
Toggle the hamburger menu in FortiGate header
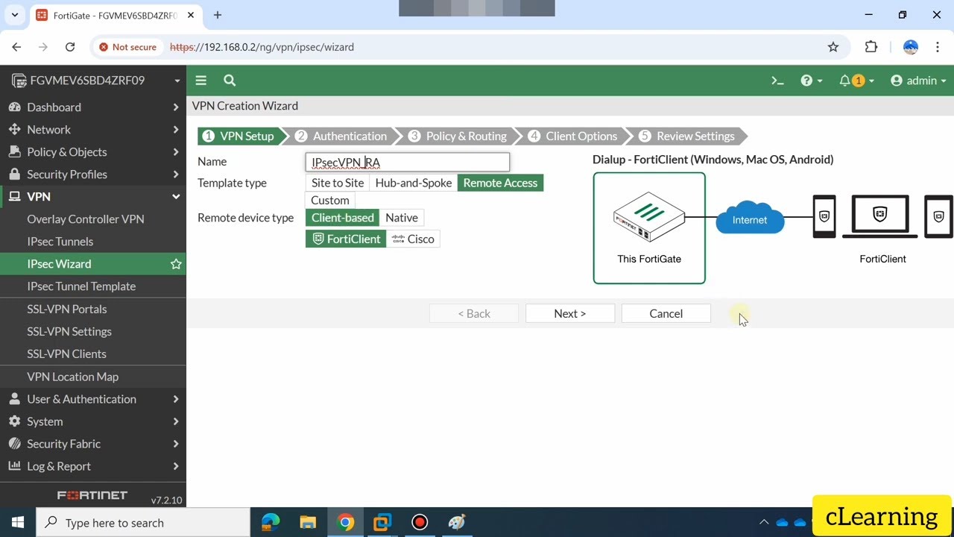coord(200,81)
